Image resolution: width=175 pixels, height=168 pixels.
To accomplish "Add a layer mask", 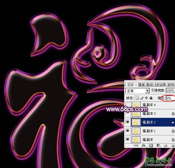I will coord(151,145).
